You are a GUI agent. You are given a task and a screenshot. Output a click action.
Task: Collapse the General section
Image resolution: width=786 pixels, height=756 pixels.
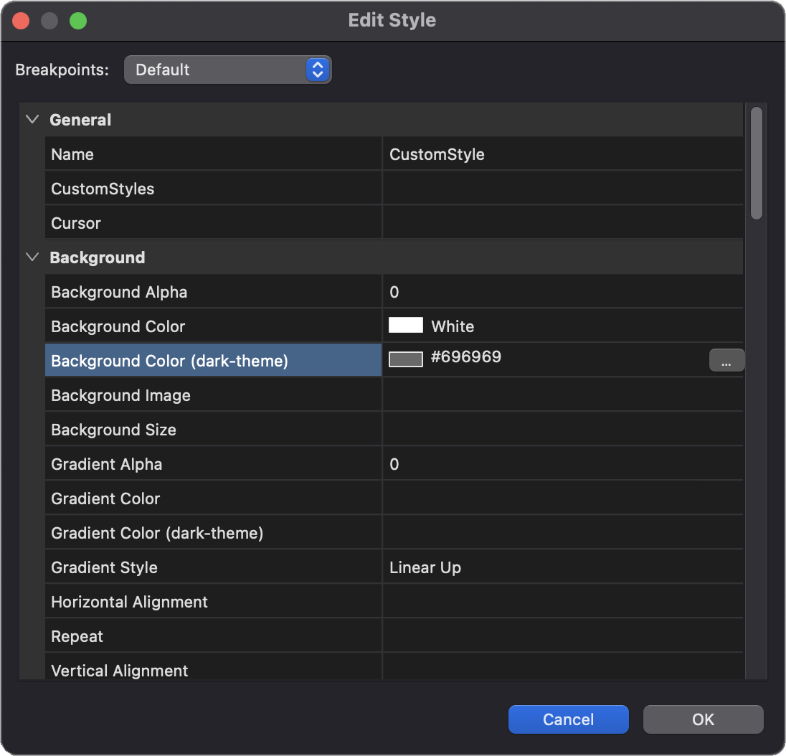click(32, 120)
